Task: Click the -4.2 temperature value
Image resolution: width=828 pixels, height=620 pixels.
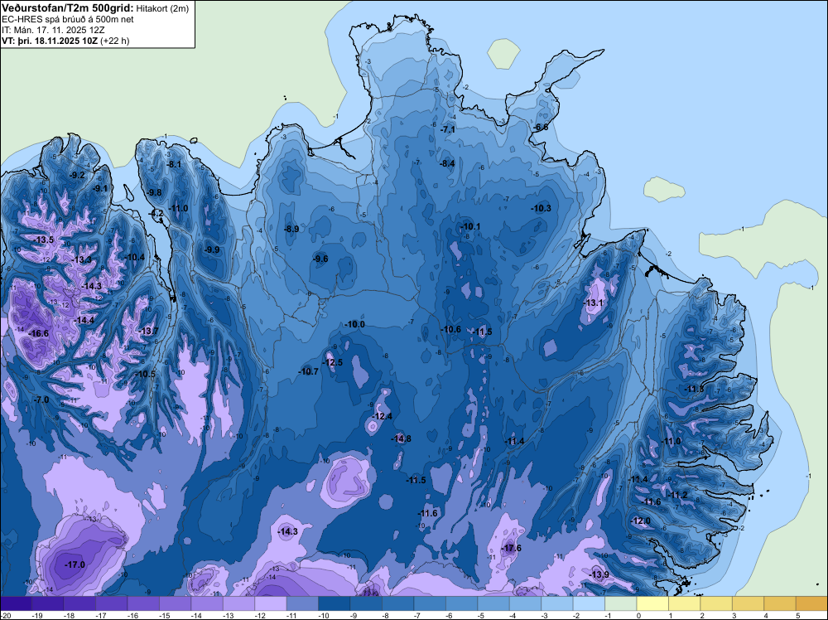Action: tap(156, 214)
